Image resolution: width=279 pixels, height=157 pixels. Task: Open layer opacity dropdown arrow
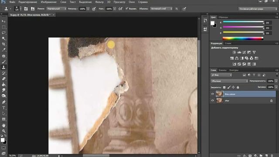276,81
